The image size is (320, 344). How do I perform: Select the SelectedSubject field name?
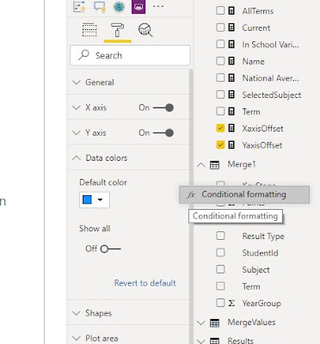click(272, 95)
